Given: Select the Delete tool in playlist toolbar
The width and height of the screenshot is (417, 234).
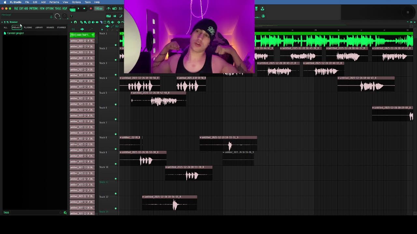Looking at the screenshot, I should (89, 22).
